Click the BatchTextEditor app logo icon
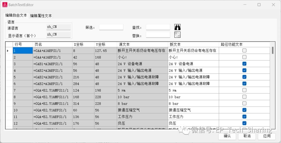This screenshot has height=143, width=281. click(5, 5)
